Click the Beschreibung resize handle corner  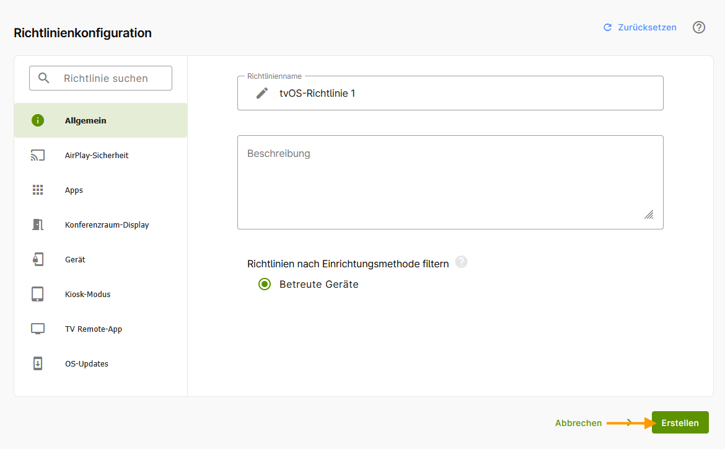tap(649, 215)
